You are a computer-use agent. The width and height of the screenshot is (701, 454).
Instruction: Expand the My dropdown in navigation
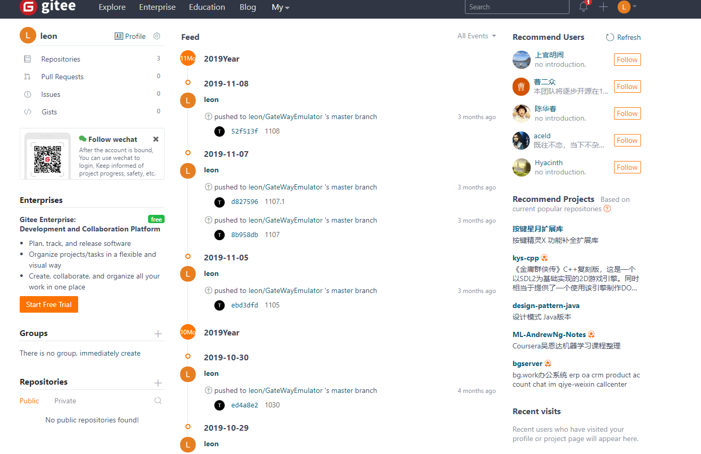[x=281, y=7]
